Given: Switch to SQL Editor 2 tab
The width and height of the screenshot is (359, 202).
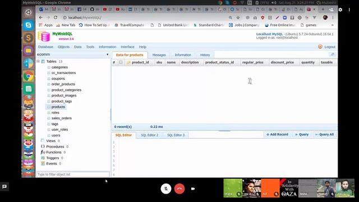Looking at the screenshot, I should (149, 135).
